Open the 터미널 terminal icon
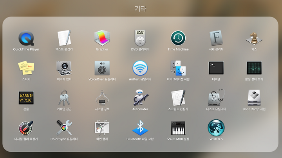 click(x=216, y=68)
